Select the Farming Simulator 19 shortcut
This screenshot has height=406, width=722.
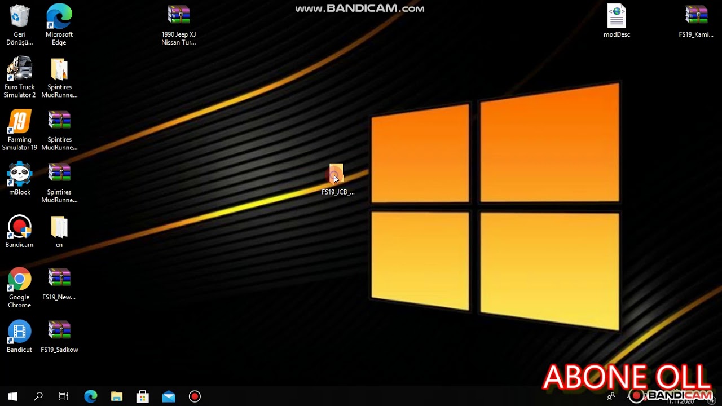[x=19, y=122]
